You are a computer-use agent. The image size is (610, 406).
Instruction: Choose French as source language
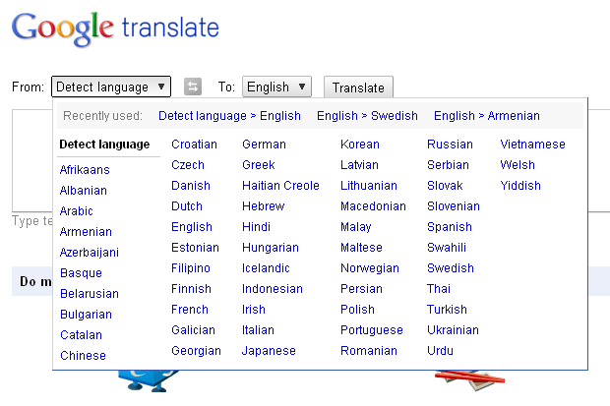[190, 309]
